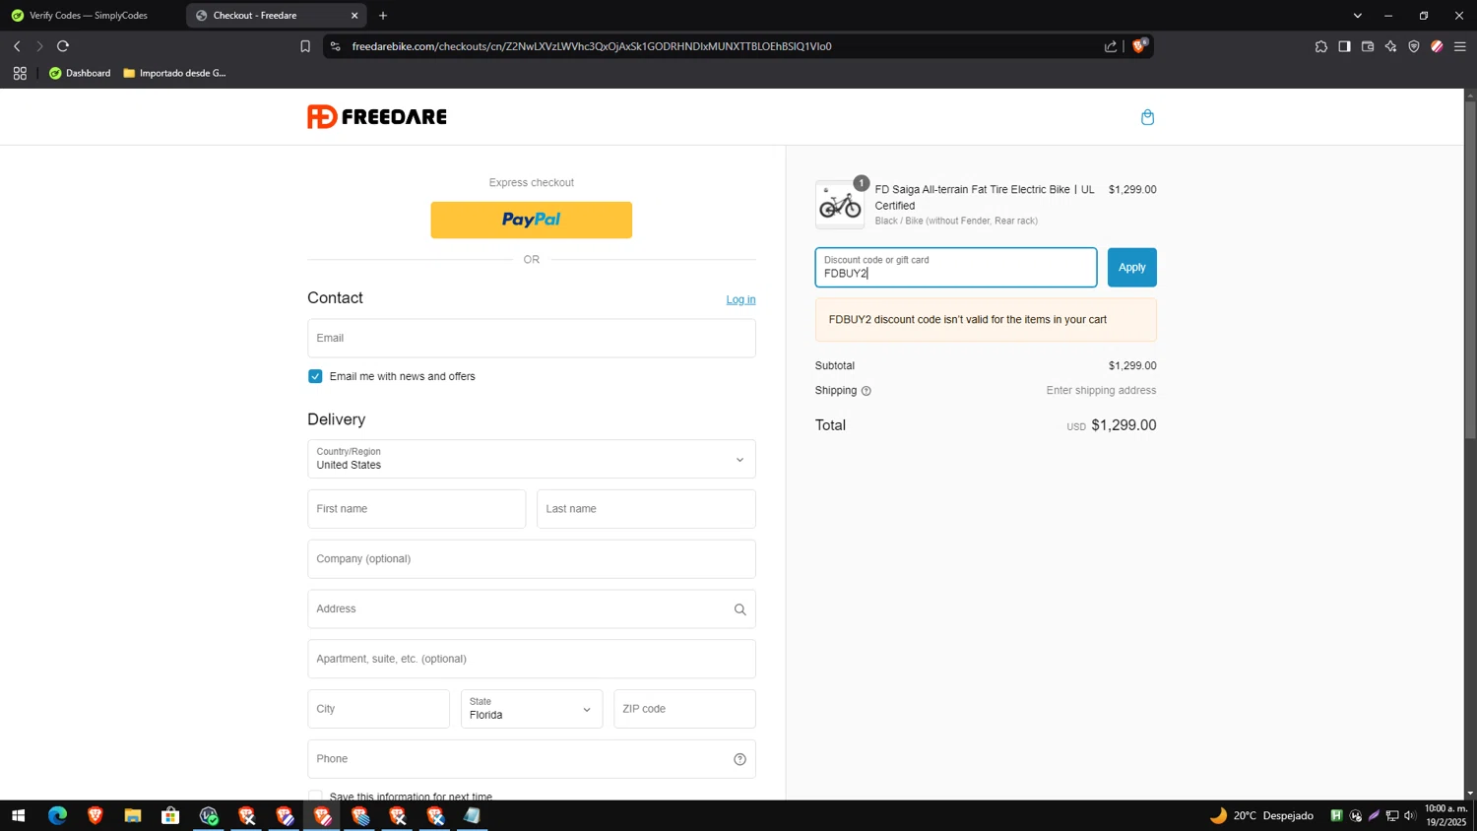Click the FDBUY2 invalid code error message
This screenshot has width=1477, height=831.
pyautogui.click(x=986, y=320)
